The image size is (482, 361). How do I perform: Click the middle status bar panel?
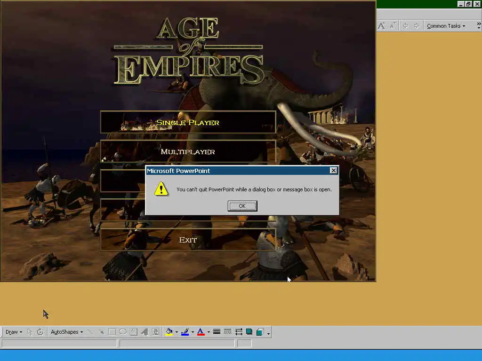[177, 343]
